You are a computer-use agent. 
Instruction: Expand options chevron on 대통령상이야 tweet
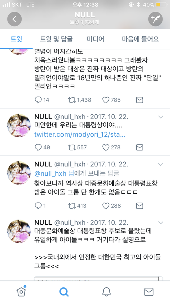[x=160, y=117]
